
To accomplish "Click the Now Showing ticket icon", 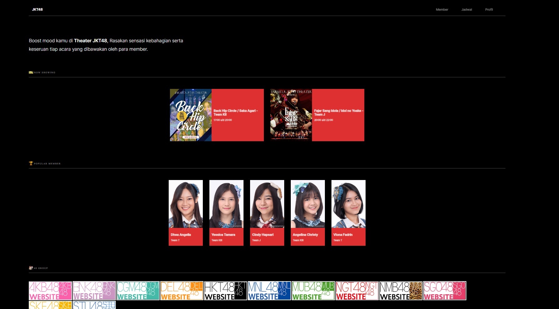I will tap(31, 72).
